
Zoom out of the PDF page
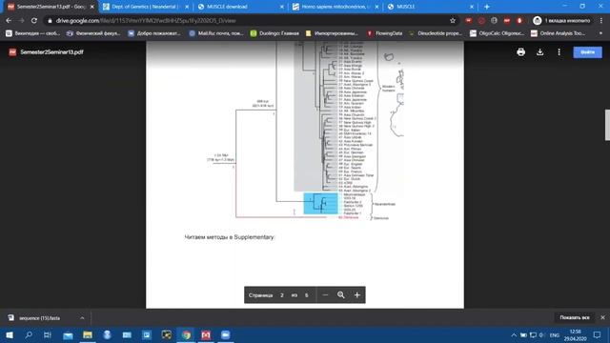coord(325,295)
